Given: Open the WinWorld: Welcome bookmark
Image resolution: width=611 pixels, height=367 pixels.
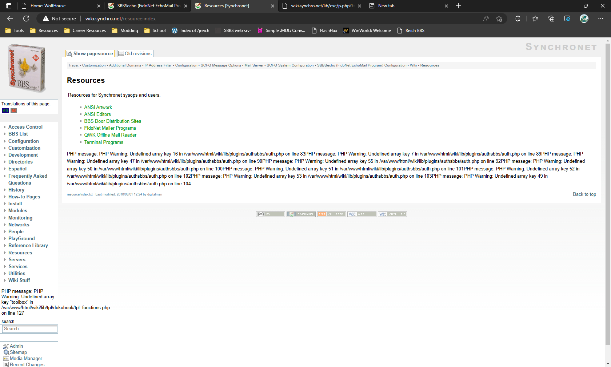Looking at the screenshot, I should [x=367, y=31].
